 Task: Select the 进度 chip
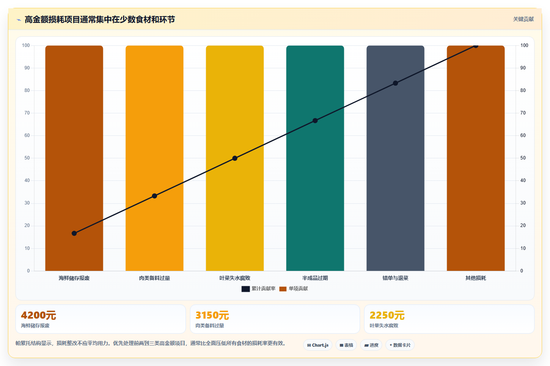click(x=371, y=345)
